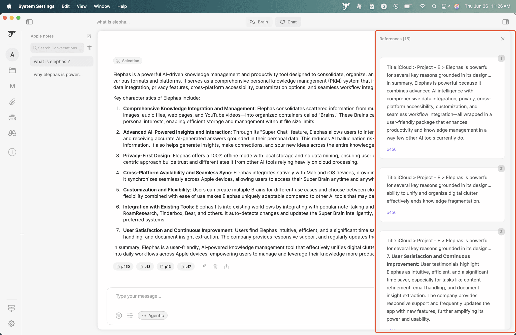
Task: Open settings gear in sidebar
Action: 11,323
